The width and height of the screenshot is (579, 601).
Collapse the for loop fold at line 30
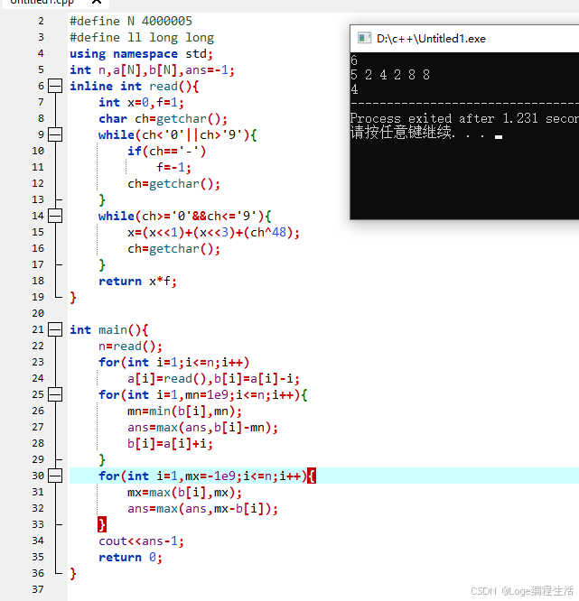(x=55, y=476)
